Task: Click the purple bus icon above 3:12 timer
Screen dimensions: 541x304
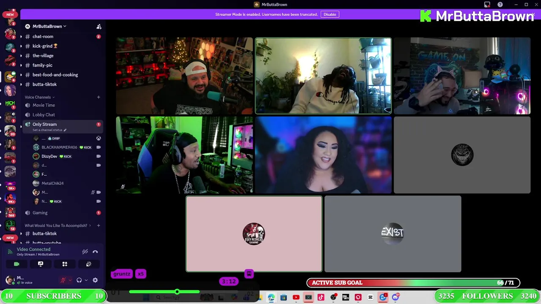Action: coord(249,274)
